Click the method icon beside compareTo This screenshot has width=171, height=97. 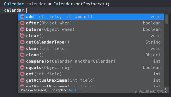point(22,61)
